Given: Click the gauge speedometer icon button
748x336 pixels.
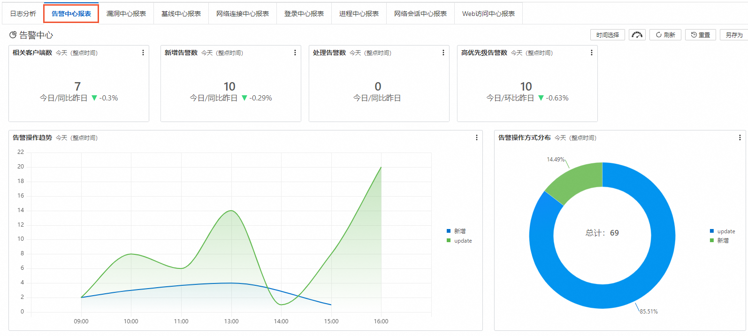Looking at the screenshot, I should click(637, 35).
